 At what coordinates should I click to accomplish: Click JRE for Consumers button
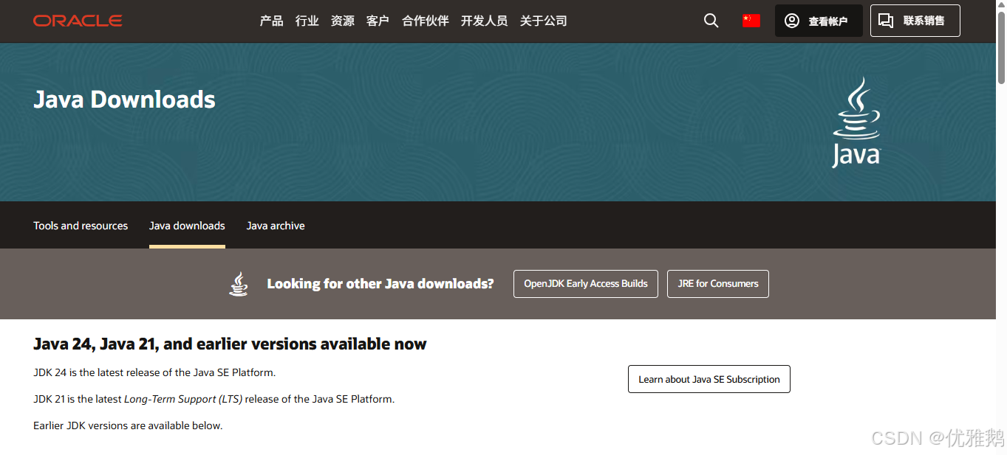[718, 284]
